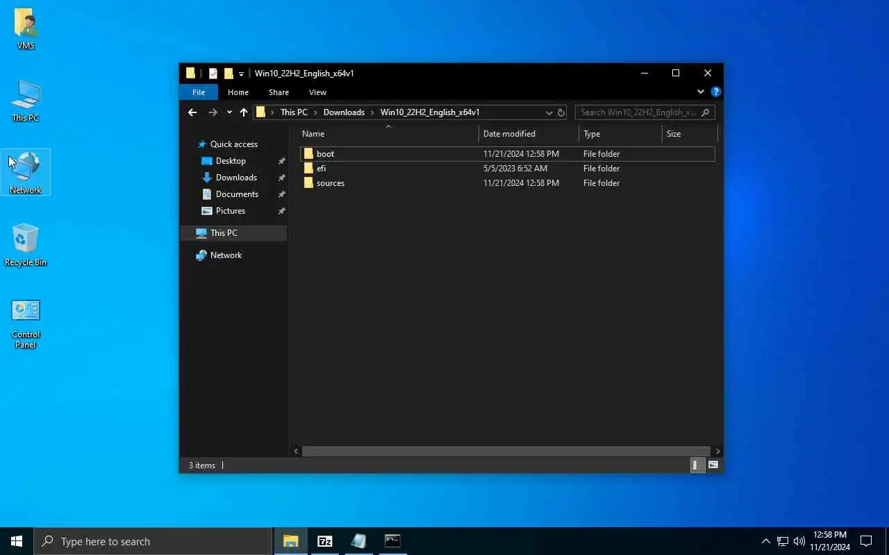Sort by the Name column header
This screenshot has height=555, width=889.
click(389, 134)
